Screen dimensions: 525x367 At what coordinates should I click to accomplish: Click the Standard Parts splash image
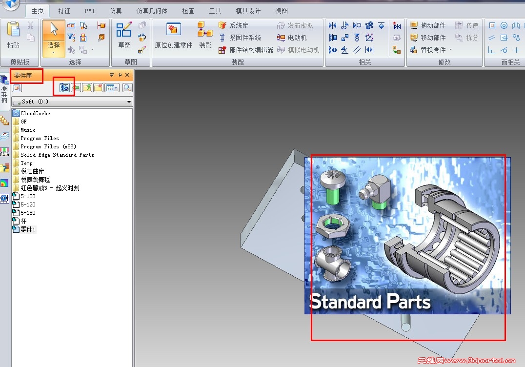tap(407, 236)
